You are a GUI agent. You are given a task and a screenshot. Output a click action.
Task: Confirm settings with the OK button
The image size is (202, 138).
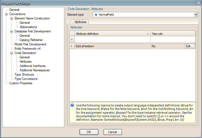click(89, 132)
